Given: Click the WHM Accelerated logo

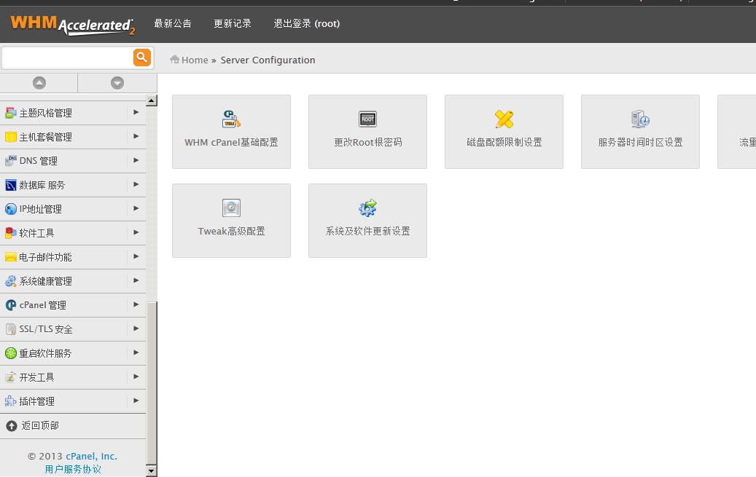Looking at the screenshot, I should click(72, 25).
